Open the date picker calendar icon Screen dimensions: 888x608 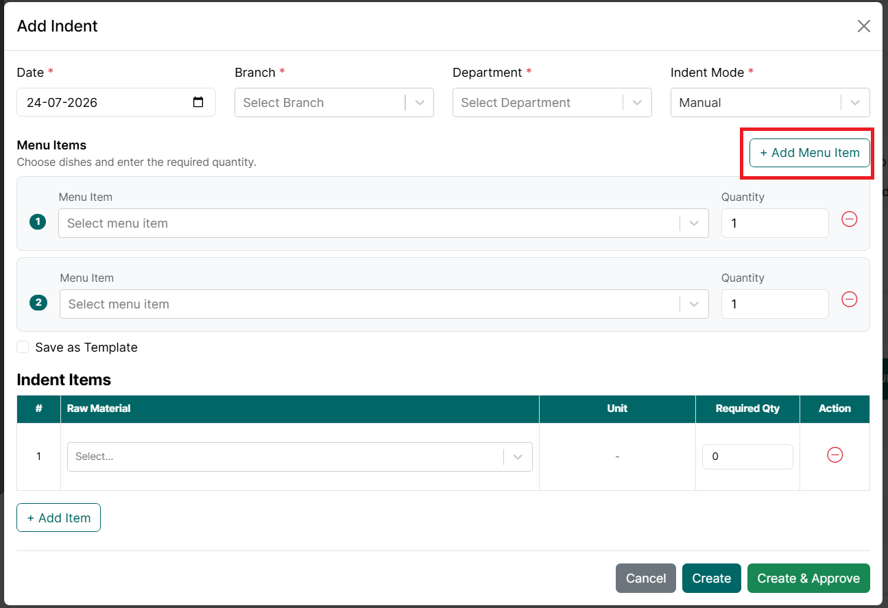(x=198, y=102)
